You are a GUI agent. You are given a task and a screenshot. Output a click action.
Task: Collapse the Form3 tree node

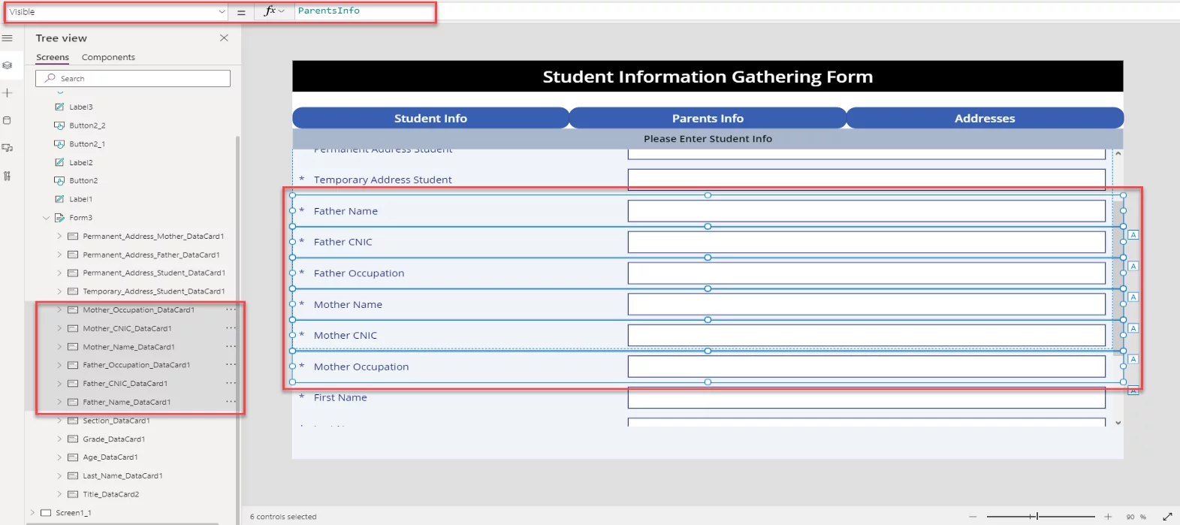pos(46,218)
